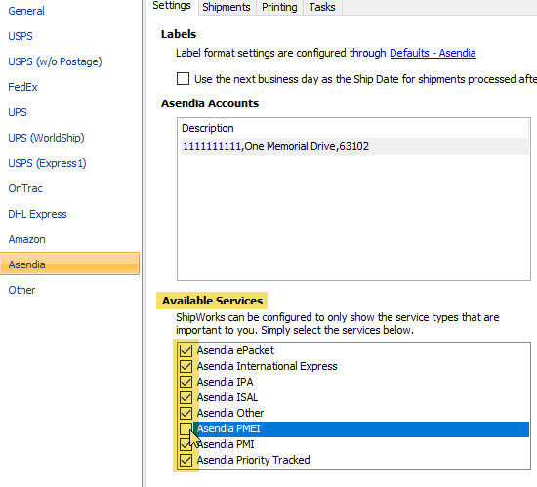The width and height of the screenshot is (537, 487).
Task: Select the Asendia ISAL row text
Action: [x=227, y=397]
